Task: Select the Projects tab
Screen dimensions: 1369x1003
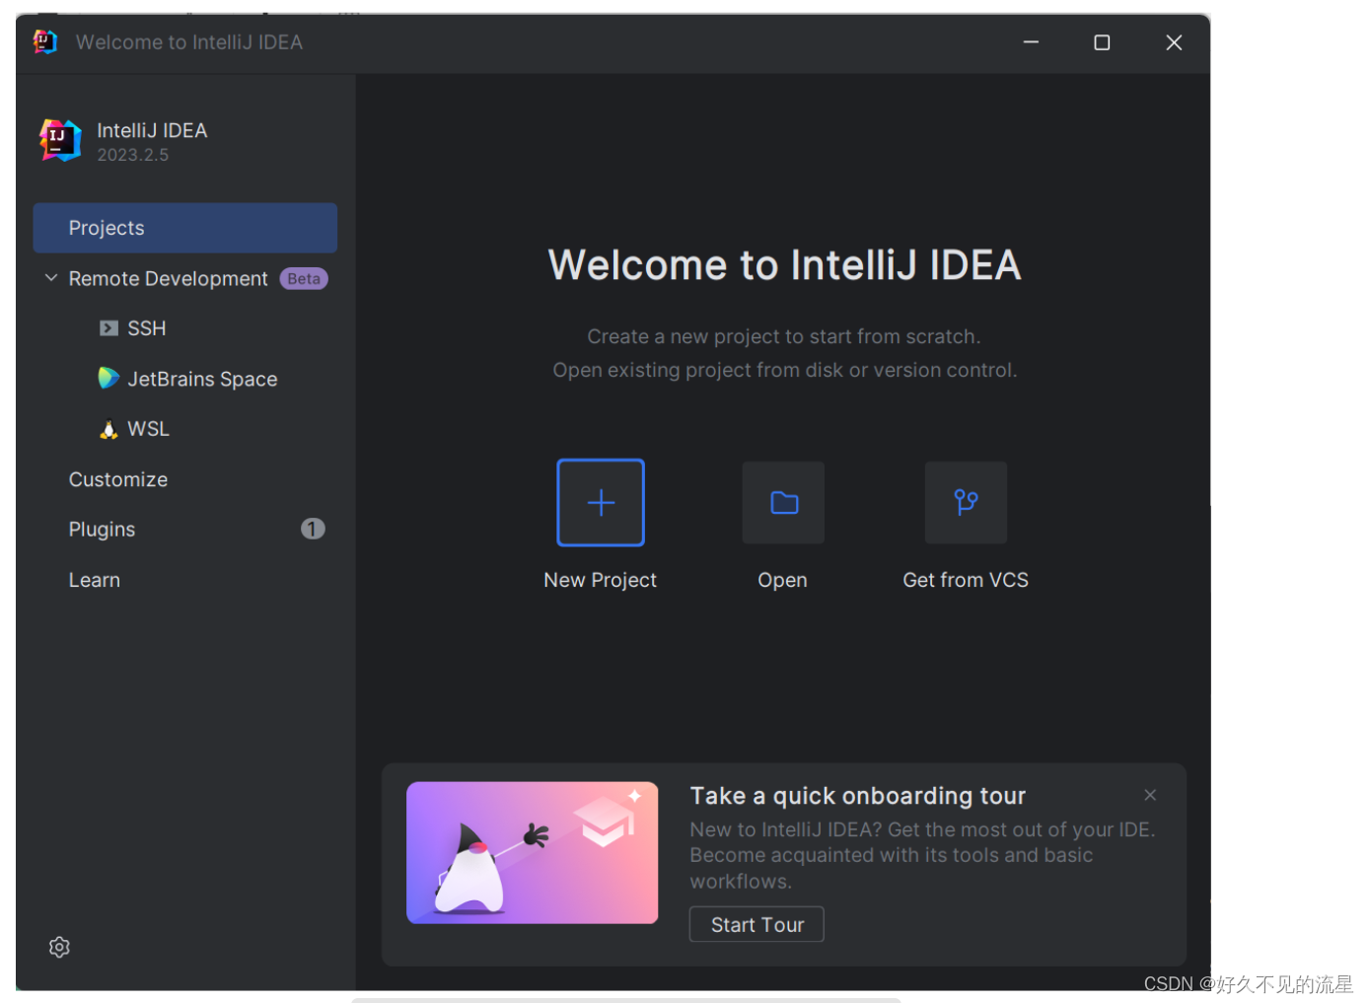Action: point(185,228)
